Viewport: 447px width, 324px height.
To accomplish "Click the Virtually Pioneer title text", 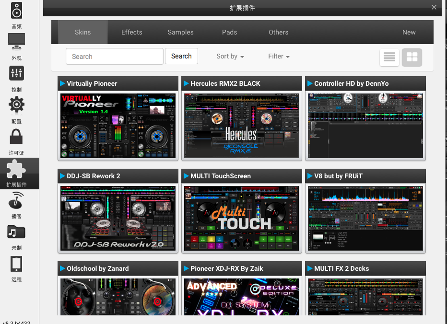I will (92, 83).
